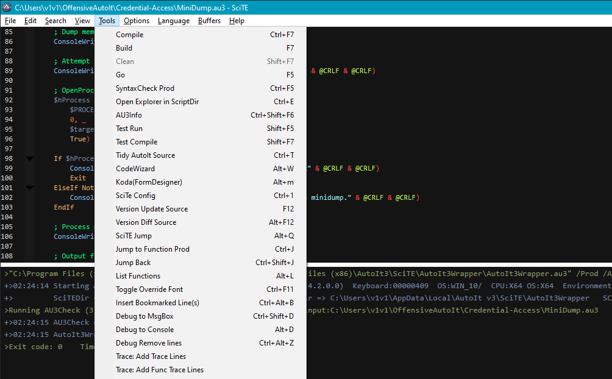
Task: Open the Language menu
Action: pyautogui.click(x=173, y=21)
